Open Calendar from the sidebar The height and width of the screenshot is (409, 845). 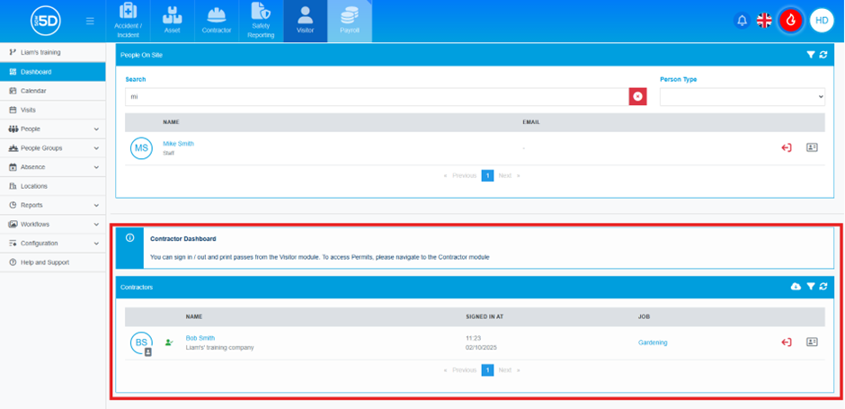[x=33, y=91]
